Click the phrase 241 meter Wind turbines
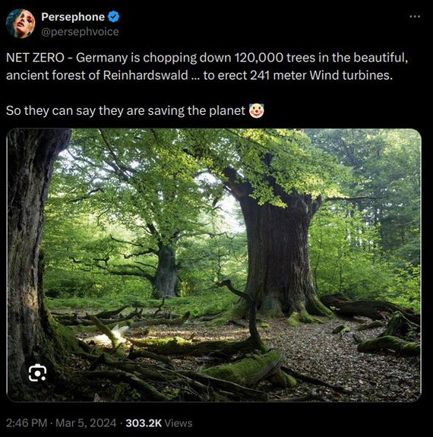Image resolution: width=433 pixels, height=437 pixels. click(x=321, y=75)
